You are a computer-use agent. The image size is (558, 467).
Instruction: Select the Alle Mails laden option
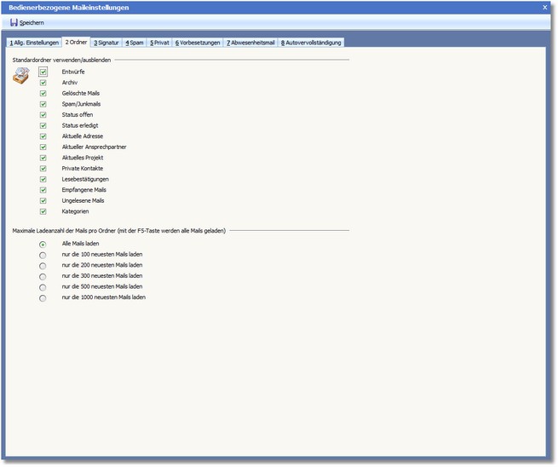(43, 245)
